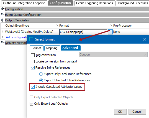149x118 pixels.
Task: Uncheck Include Calculated Attribute Values
Action: [x=33, y=87]
